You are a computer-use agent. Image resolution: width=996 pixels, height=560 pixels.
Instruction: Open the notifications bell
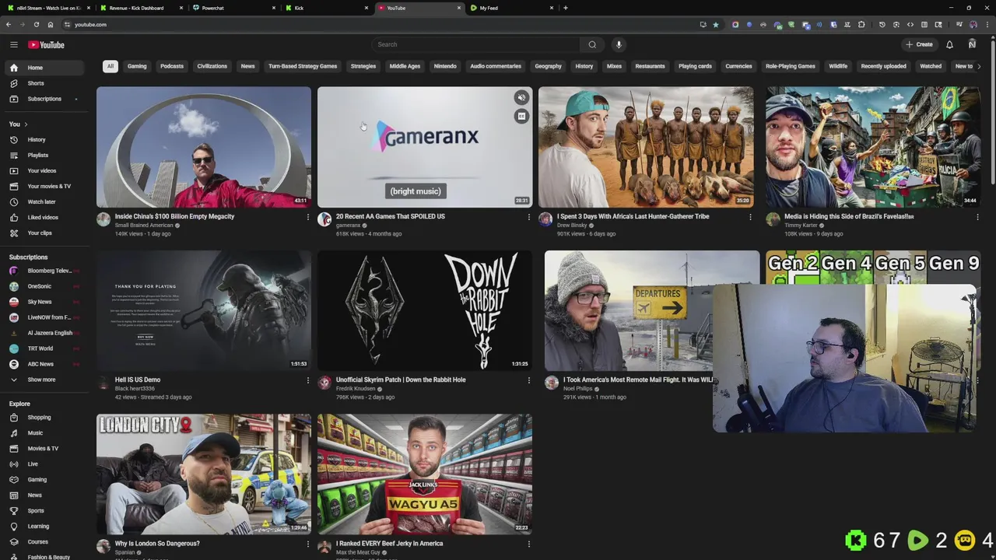pos(949,44)
